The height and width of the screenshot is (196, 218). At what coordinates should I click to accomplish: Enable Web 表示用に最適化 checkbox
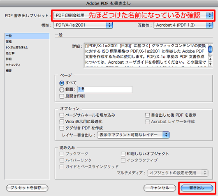62,122
